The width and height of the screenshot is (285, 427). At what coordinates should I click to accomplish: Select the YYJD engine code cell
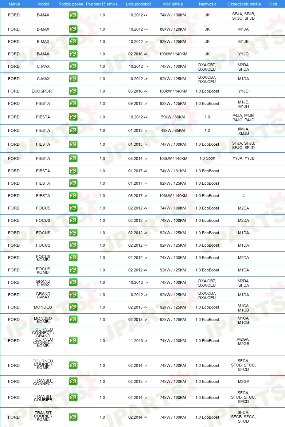243,91
